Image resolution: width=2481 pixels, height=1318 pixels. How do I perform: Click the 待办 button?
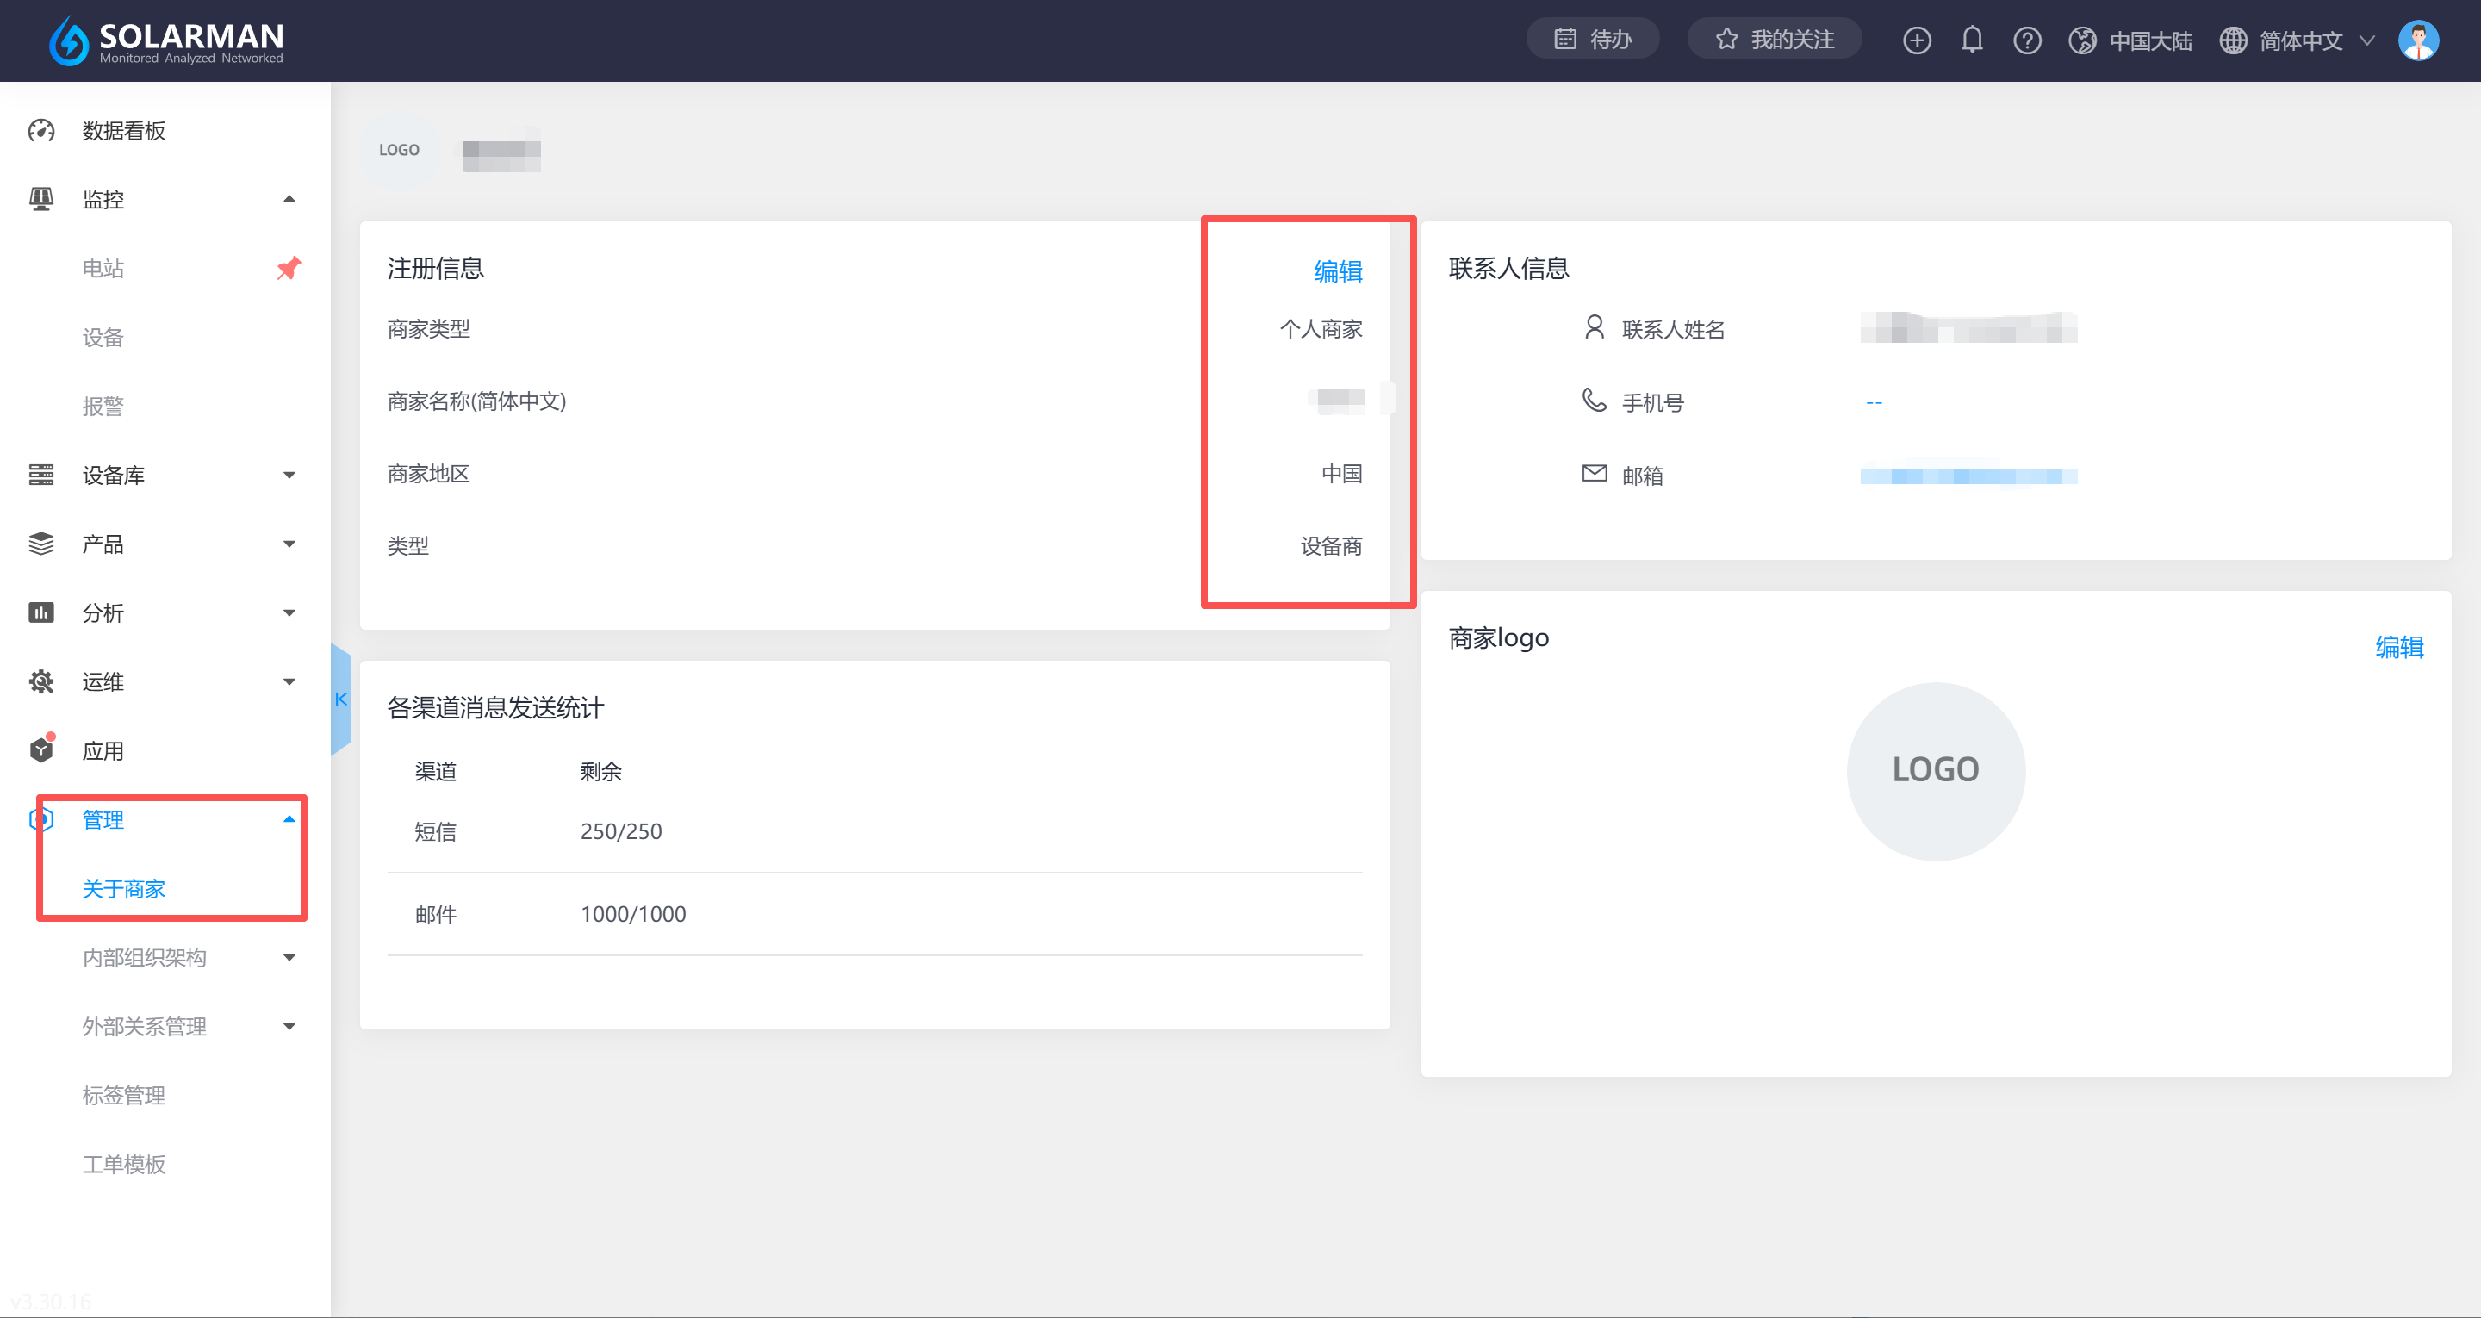[x=1592, y=40]
